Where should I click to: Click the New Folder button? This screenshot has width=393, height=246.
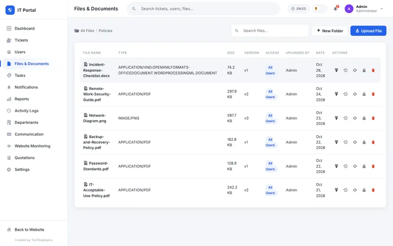330,31
